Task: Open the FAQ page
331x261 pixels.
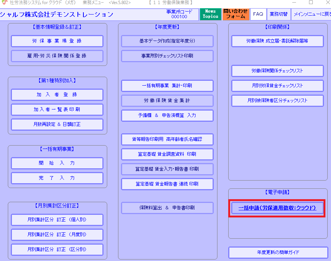Action: (258, 14)
